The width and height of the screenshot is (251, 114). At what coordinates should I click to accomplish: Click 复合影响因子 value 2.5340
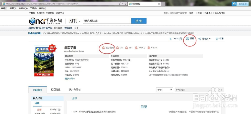[x=166, y=60]
